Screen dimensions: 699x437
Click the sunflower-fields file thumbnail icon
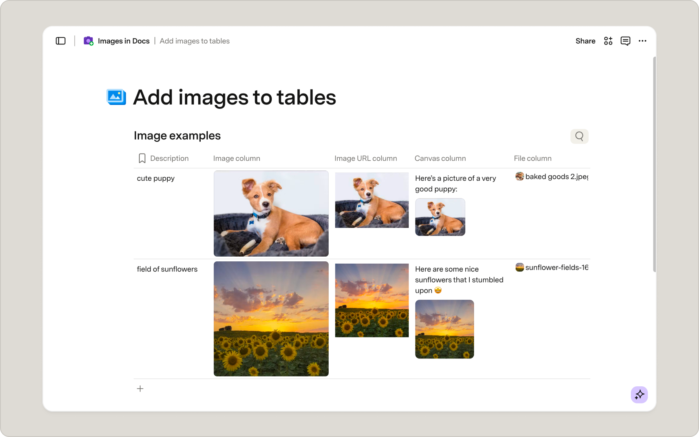tap(520, 267)
